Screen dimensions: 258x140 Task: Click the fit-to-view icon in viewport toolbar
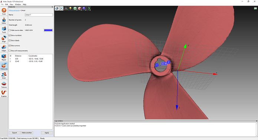pyautogui.click(x=61, y=8)
